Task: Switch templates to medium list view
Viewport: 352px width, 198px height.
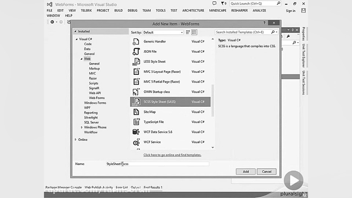Action: [x=194, y=32]
